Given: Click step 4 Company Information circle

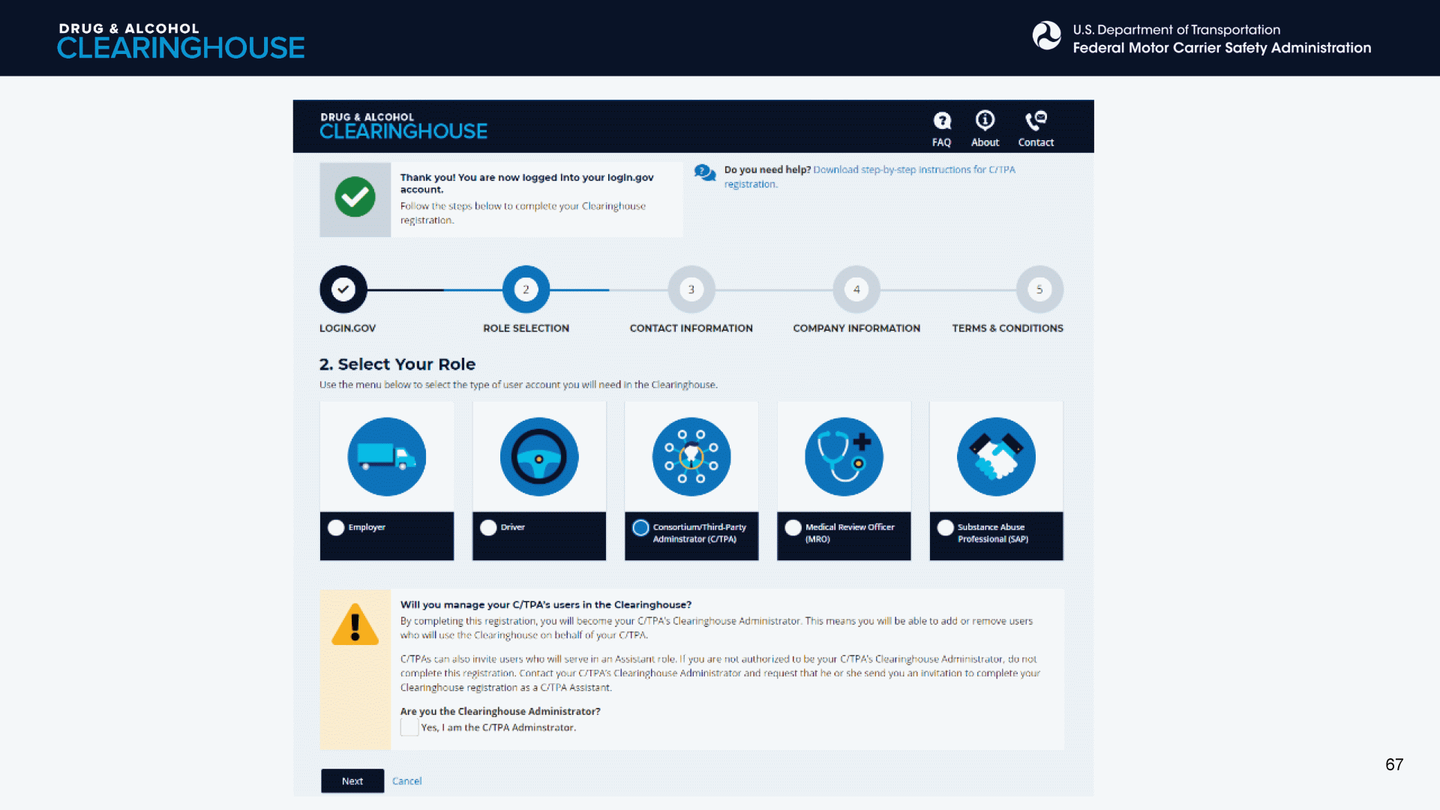Looking at the screenshot, I should [x=856, y=289].
